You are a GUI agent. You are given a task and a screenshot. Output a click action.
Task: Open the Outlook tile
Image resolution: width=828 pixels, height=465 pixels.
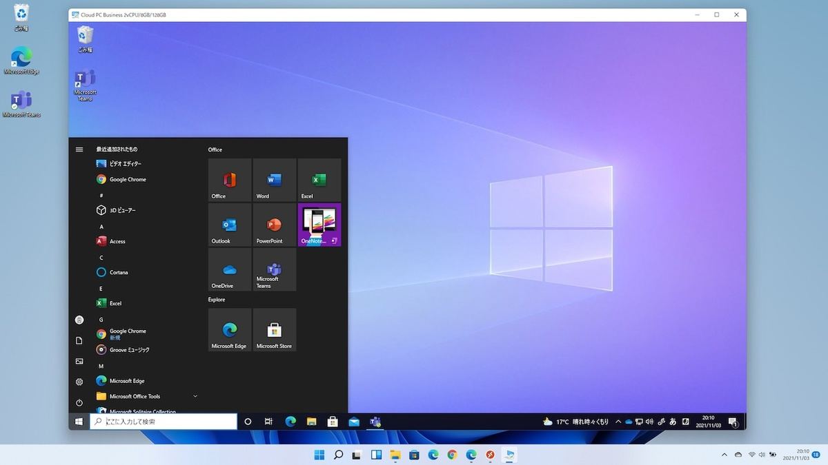(x=230, y=225)
